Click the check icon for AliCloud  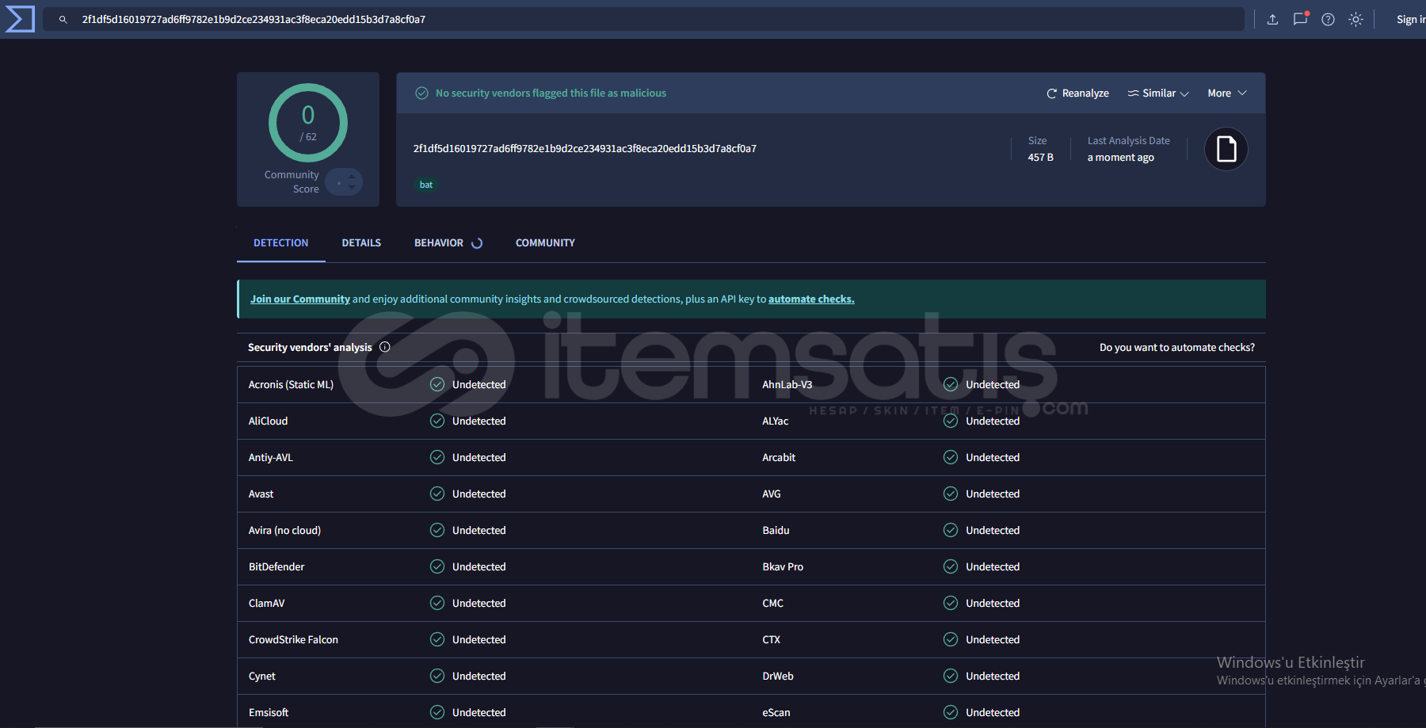[x=437, y=421]
